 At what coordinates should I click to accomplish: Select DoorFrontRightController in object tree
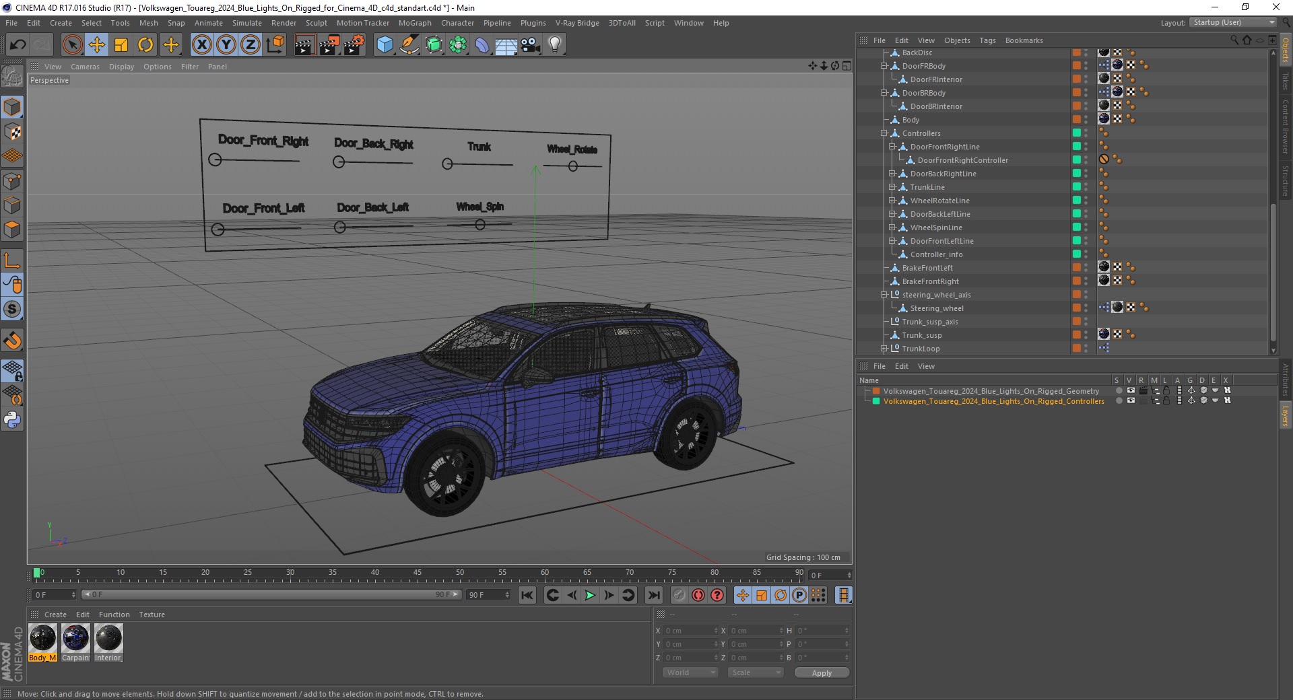[x=962, y=160]
